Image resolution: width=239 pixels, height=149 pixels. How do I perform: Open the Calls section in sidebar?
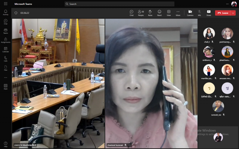[x=6, y=59]
